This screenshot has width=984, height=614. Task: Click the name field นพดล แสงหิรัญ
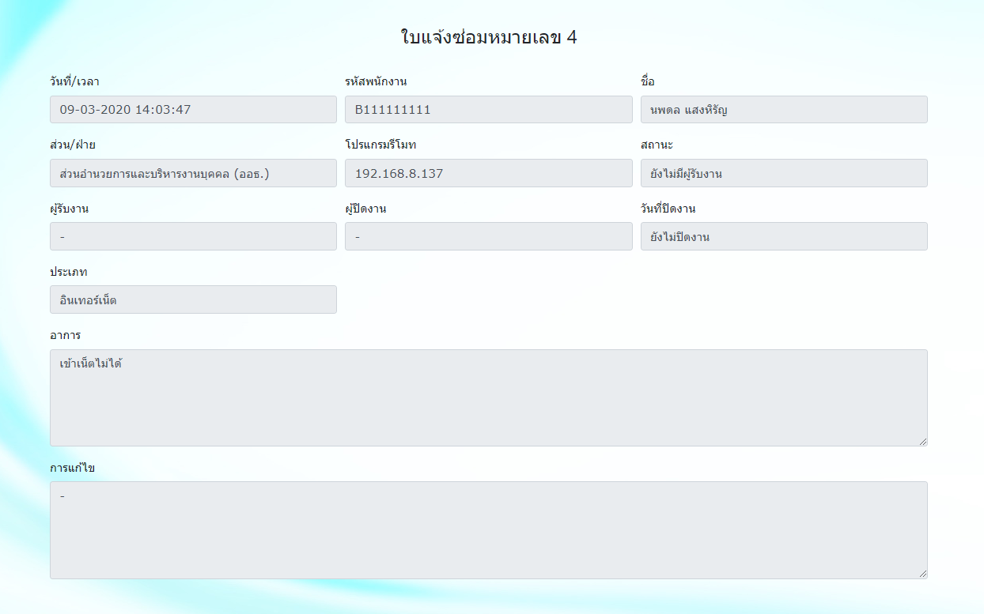click(x=784, y=110)
